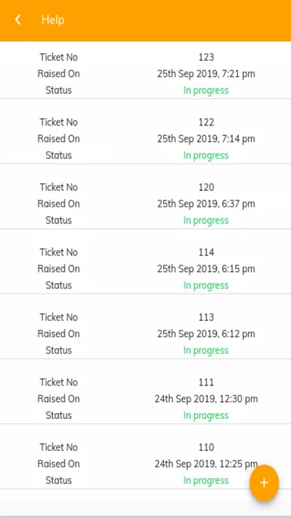This screenshot has height=517, width=291.
Task: Select date 25th Sep 2019, 6:37 pm
Action: pyautogui.click(x=206, y=204)
